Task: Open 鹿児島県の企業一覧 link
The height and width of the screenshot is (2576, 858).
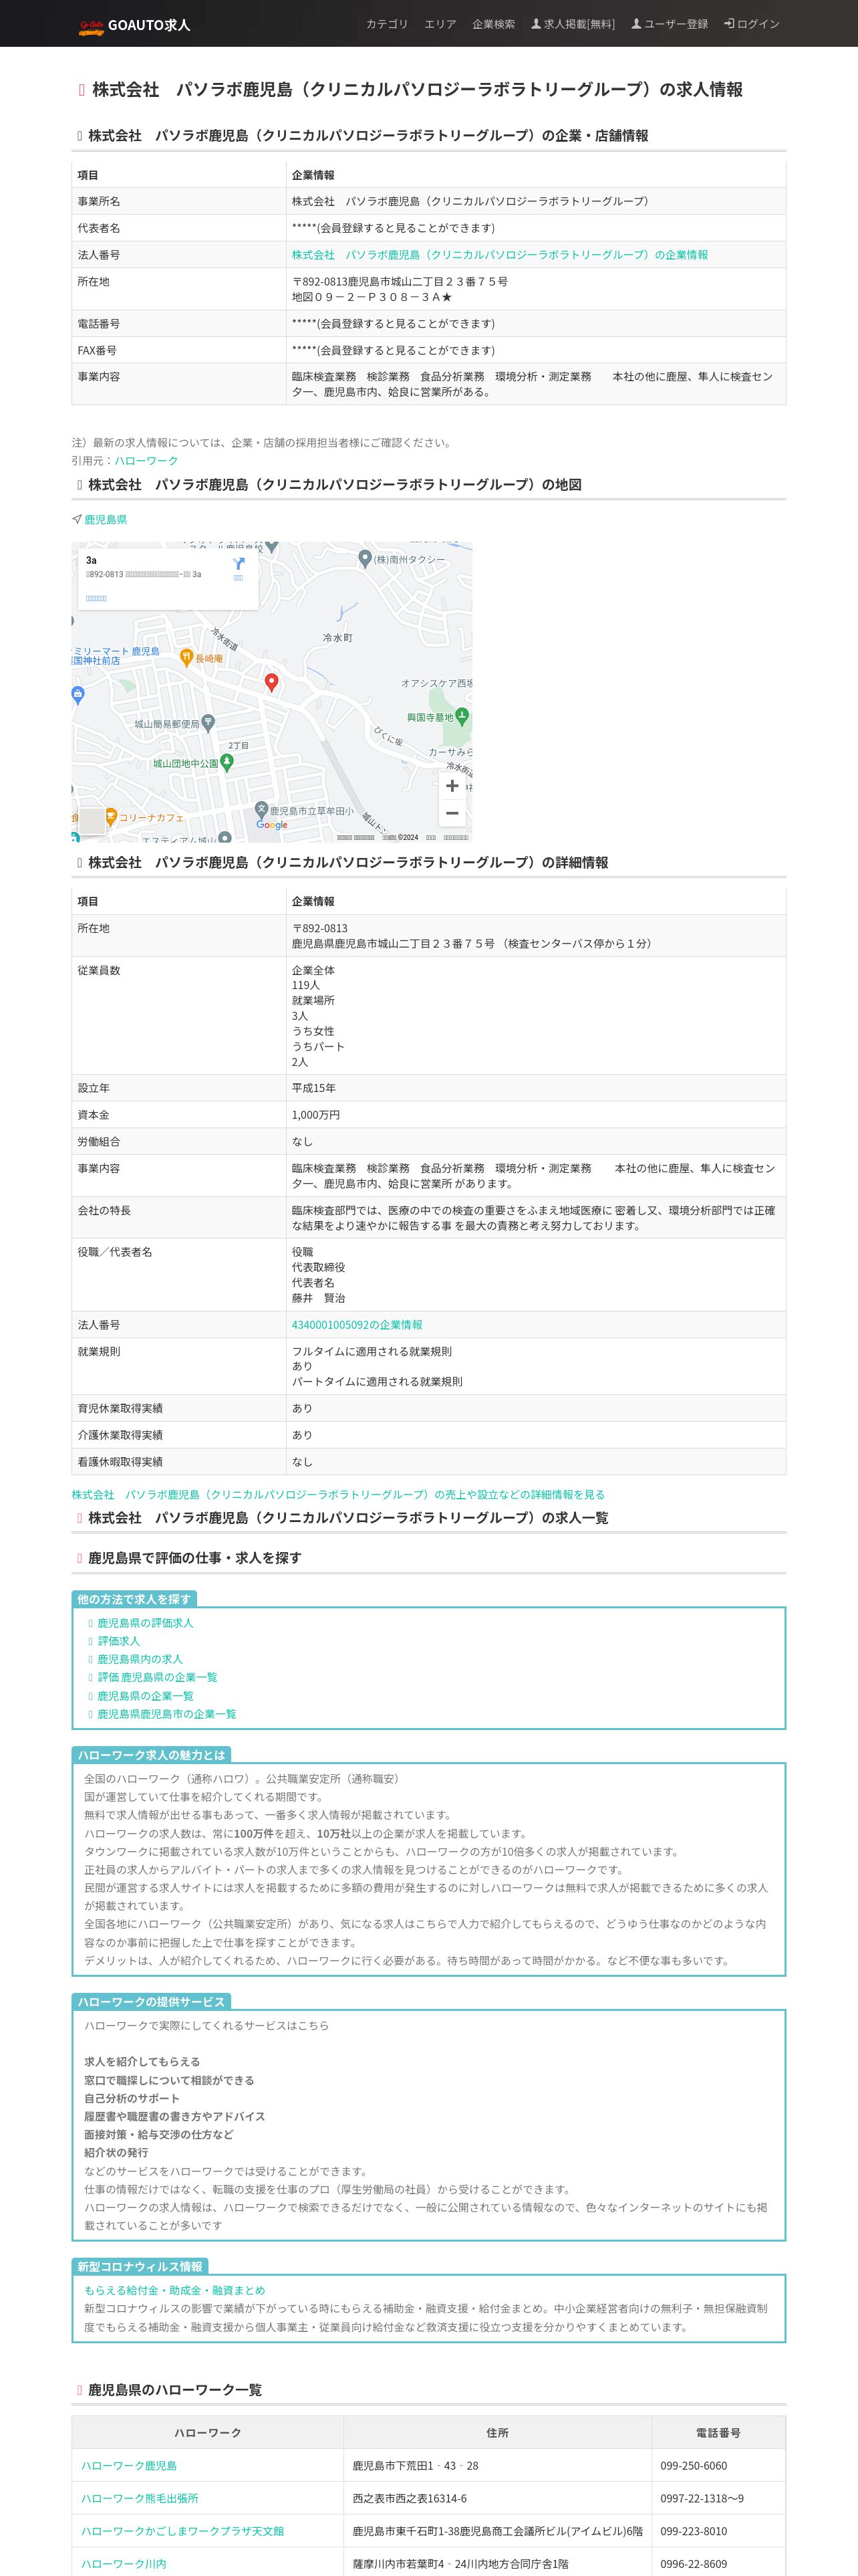Action: pos(145,1696)
